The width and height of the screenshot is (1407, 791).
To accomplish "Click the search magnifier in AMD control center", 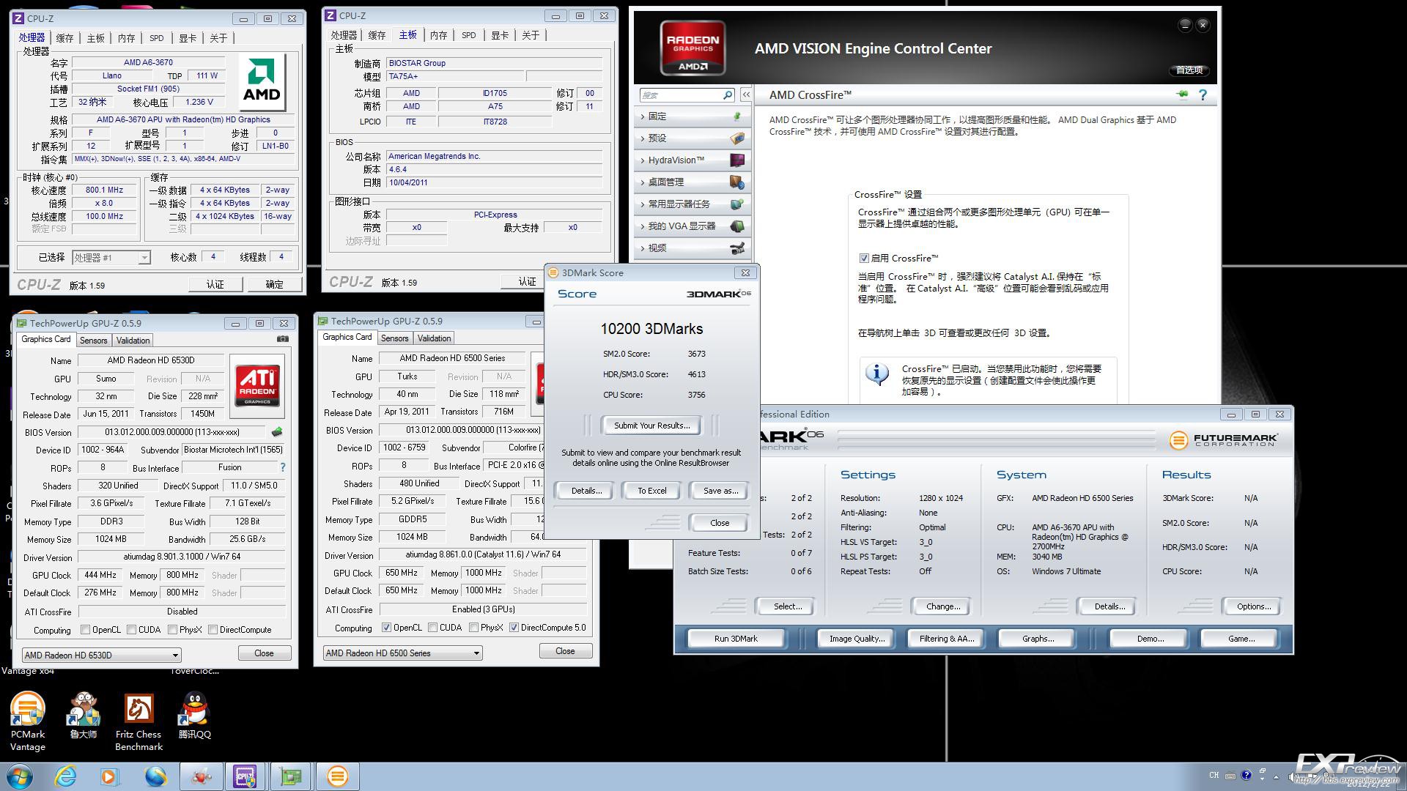I will click(x=728, y=95).
